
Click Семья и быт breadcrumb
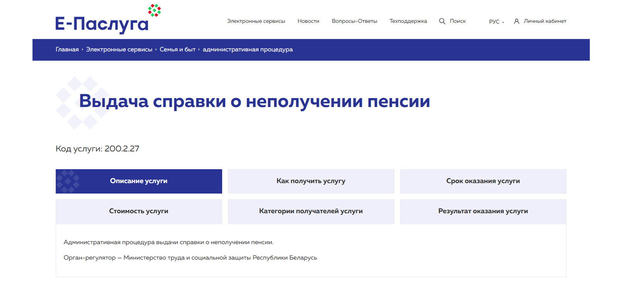tap(177, 49)
